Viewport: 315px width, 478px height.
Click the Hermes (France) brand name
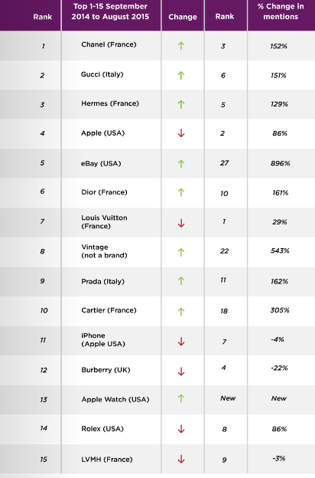[110, 103]
